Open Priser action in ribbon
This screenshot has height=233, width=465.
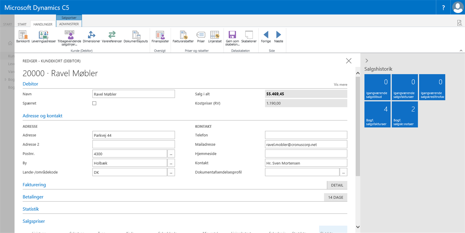(201, 37)
